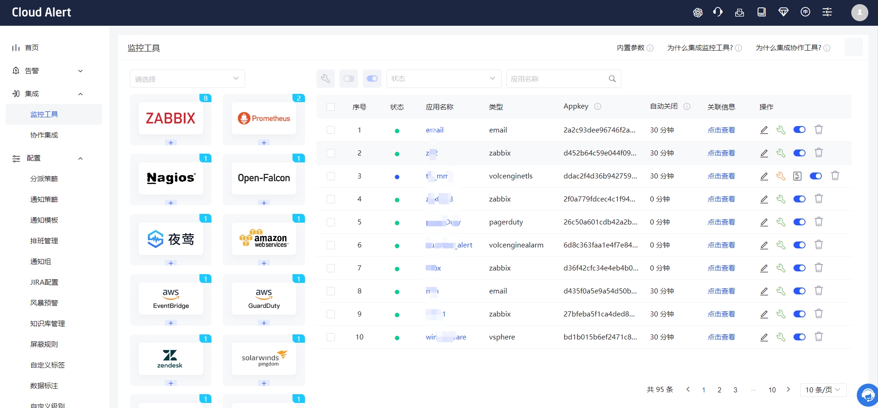Toggle enable switch for row 10 vsphere
The width and height of the screenshot is (878, 408).
(800, 337)
